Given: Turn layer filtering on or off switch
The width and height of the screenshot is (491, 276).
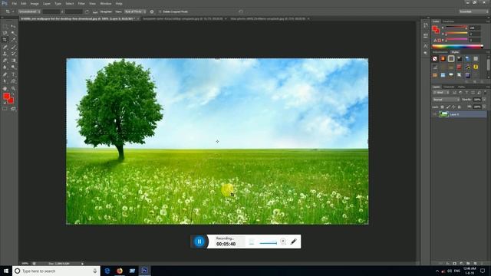Looking at the screenshot, I should (486, 93).
